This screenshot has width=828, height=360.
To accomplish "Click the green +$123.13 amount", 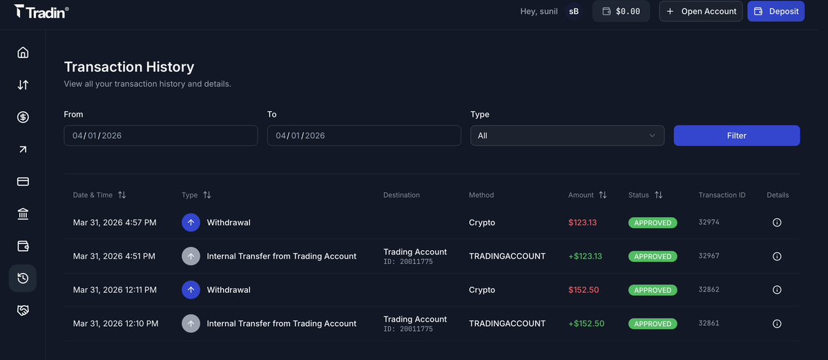I will (x=585, y=256).
